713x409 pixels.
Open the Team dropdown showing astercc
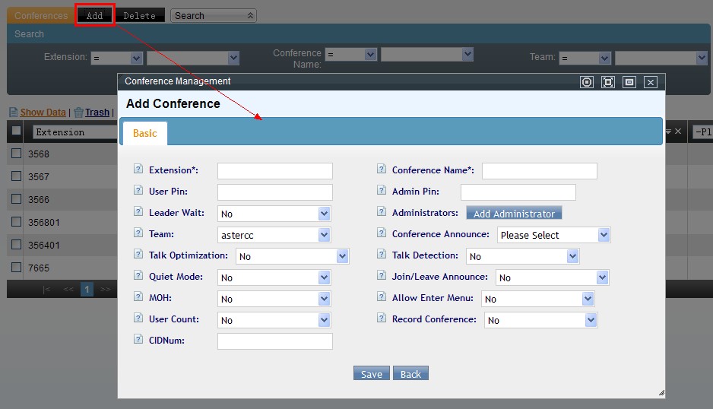tap(274, 235)
